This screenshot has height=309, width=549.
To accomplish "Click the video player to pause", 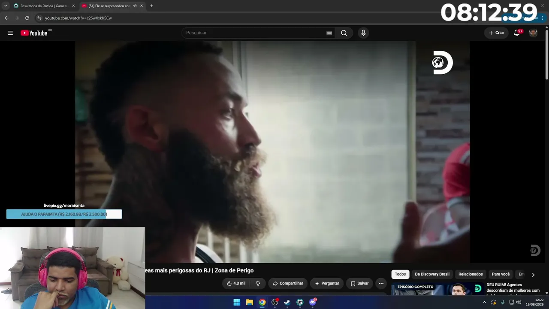I will click(x=272, y=151).
